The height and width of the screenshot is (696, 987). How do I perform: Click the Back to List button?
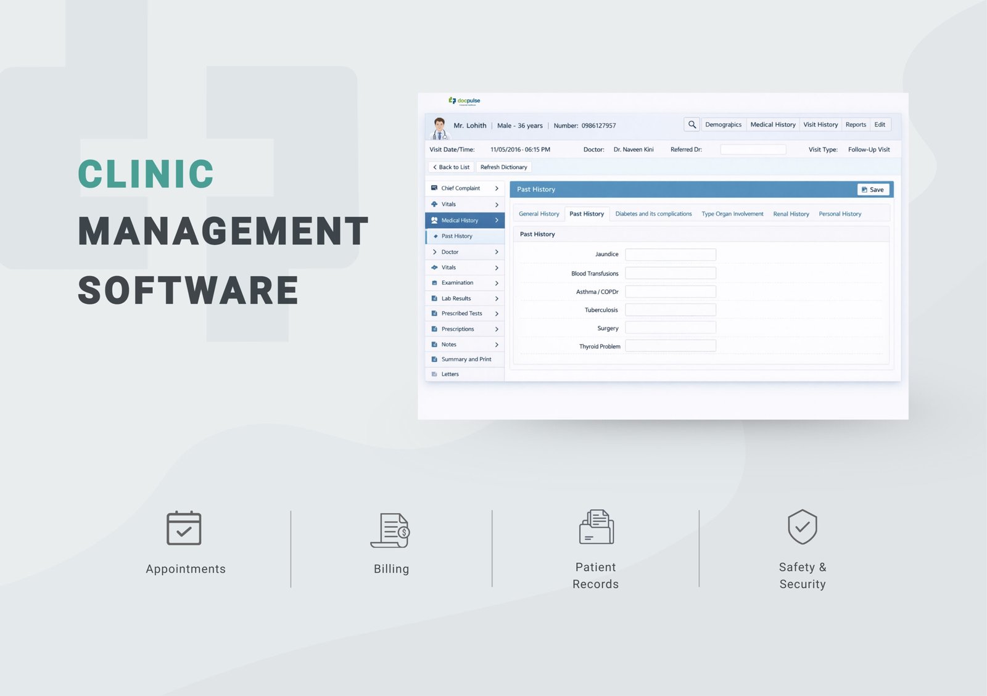pos(451,167)
